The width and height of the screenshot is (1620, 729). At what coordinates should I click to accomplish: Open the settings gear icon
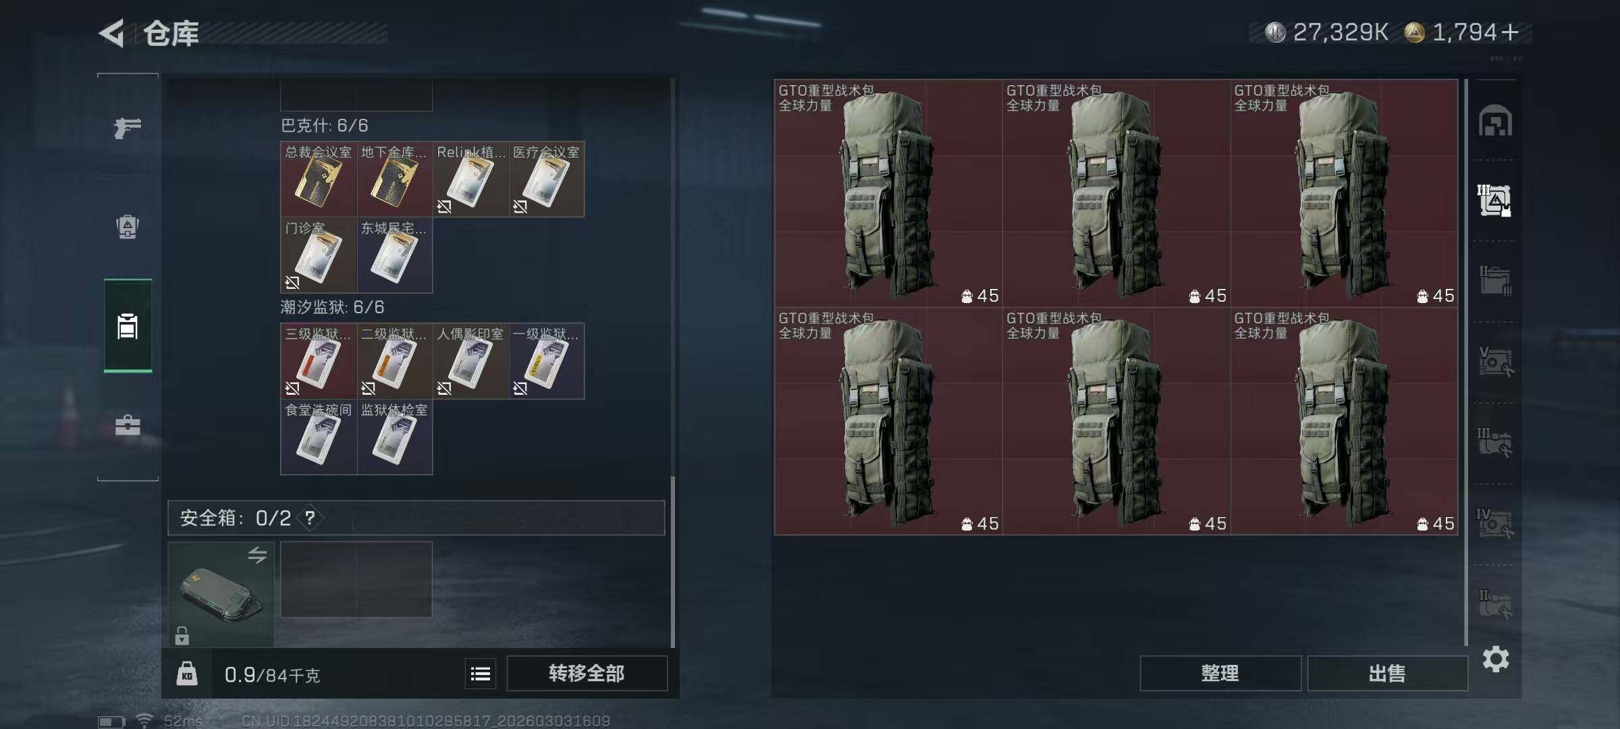(x=1495, y=659)
